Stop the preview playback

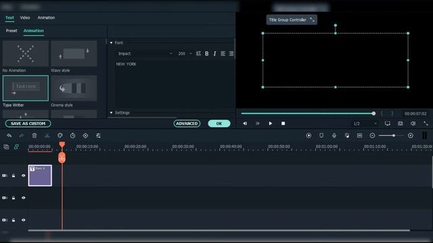point(283,124)
